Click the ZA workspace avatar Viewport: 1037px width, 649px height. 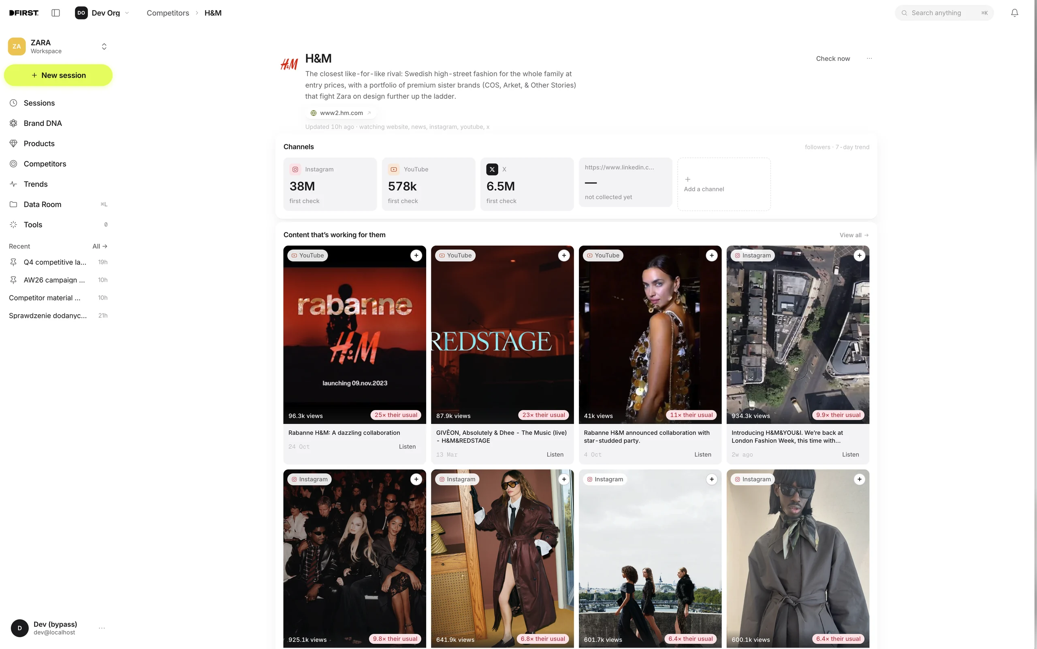point(17,46)
